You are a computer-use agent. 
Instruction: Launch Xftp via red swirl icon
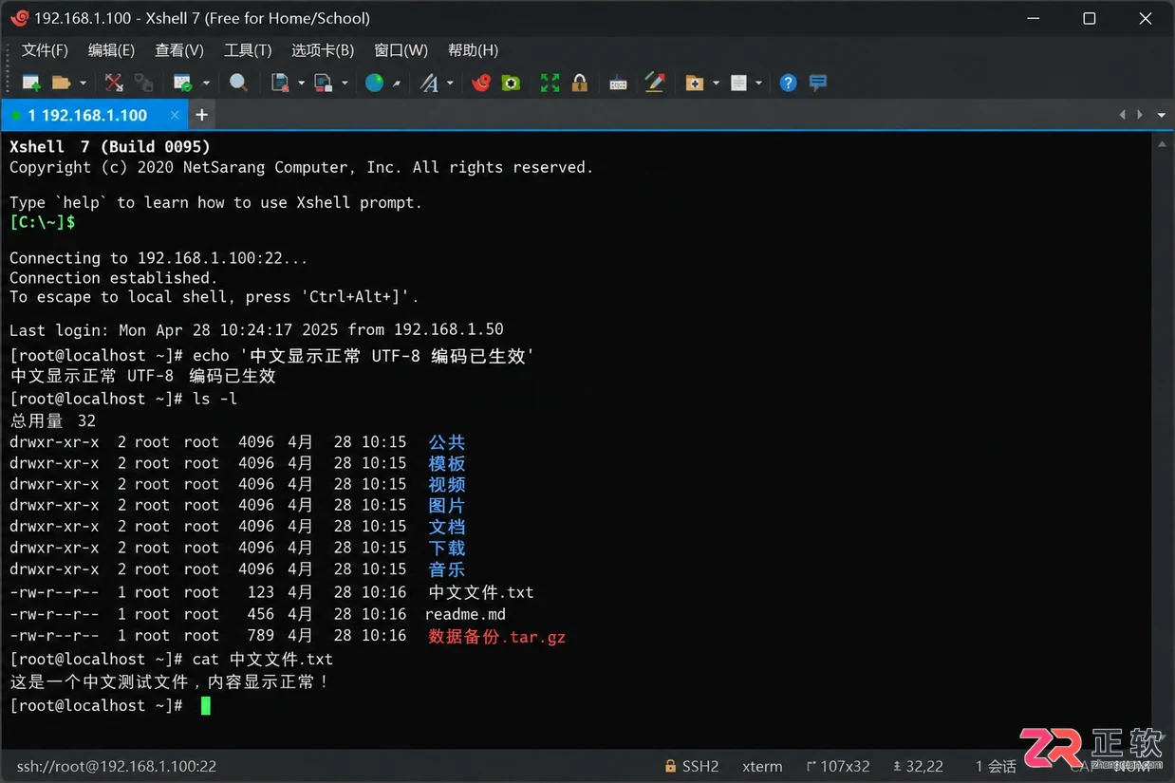482,83
